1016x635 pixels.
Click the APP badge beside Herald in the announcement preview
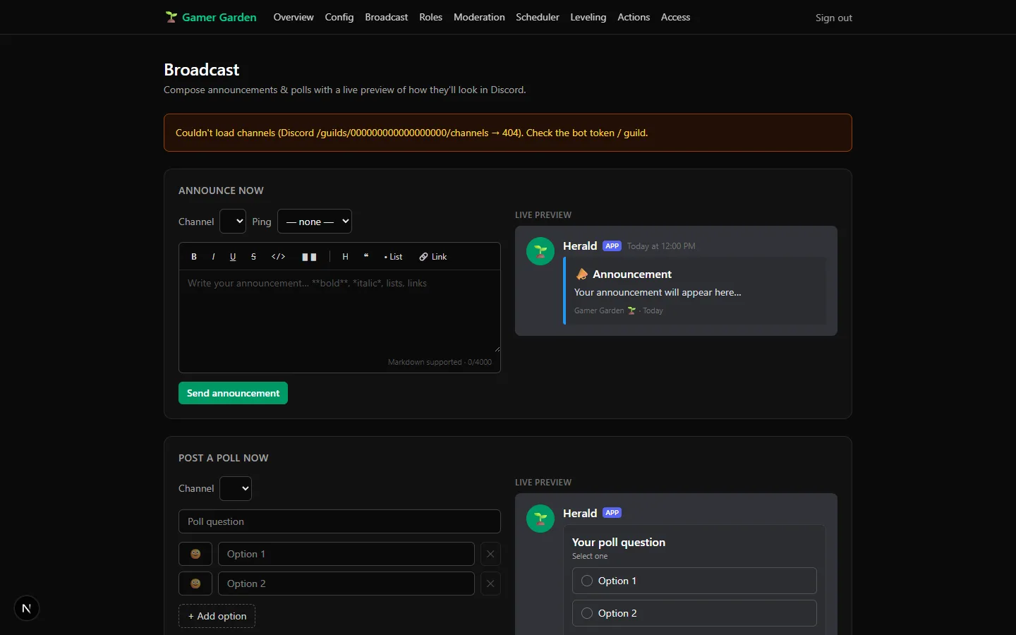click(612, 246)
